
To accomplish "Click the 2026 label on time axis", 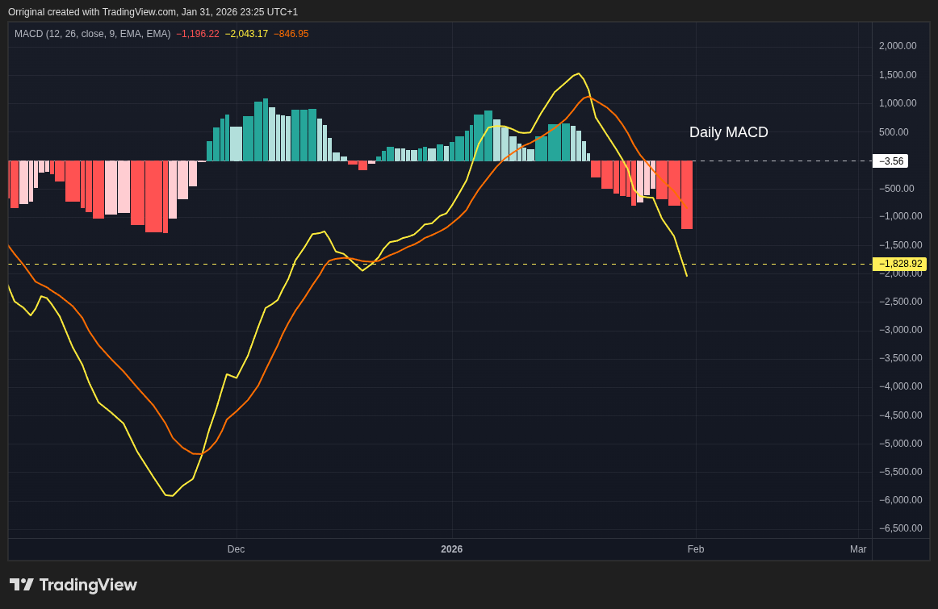I will pyautogui.click(x=452, y=549).
